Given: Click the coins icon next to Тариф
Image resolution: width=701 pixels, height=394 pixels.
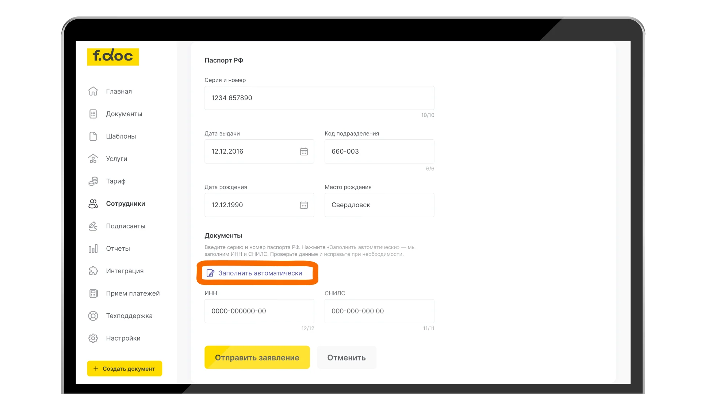Looking at the screenshot, I should pyautogui.click(x=93, y=181).
